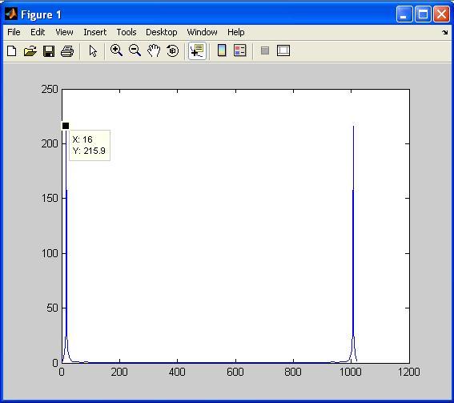Image resolution: width=454 pixels, height=403 pixels.
Task: Open file using the folder icon
Action: coord(30,51)
